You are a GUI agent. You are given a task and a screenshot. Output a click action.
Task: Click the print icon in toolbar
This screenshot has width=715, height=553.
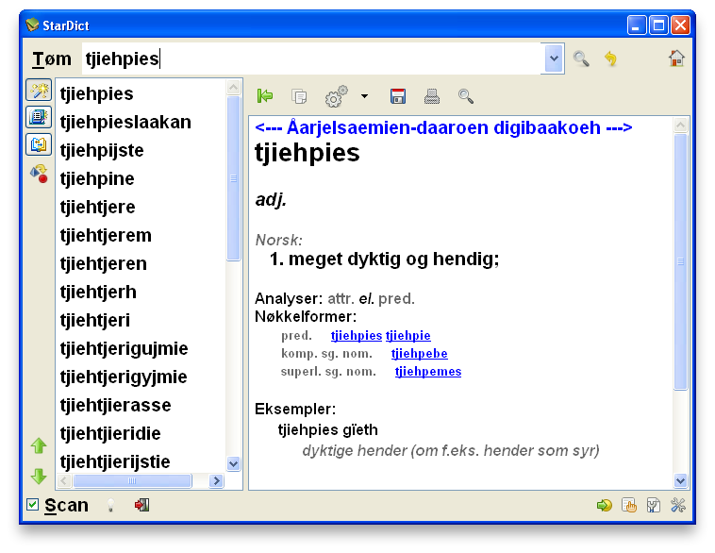[432, 96]
